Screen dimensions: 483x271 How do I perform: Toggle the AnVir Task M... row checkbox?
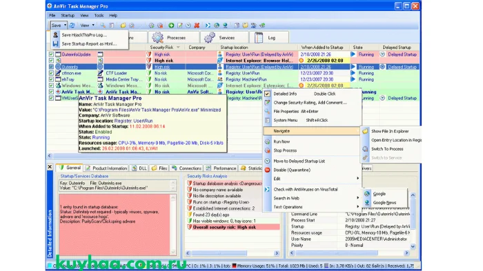click(x=51, y=91)
